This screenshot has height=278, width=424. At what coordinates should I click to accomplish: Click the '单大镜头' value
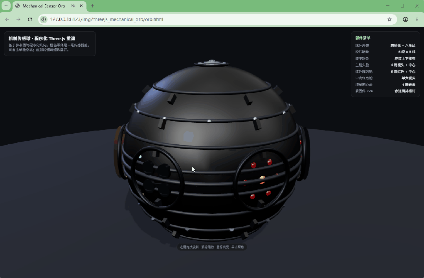tap(408, 78)
